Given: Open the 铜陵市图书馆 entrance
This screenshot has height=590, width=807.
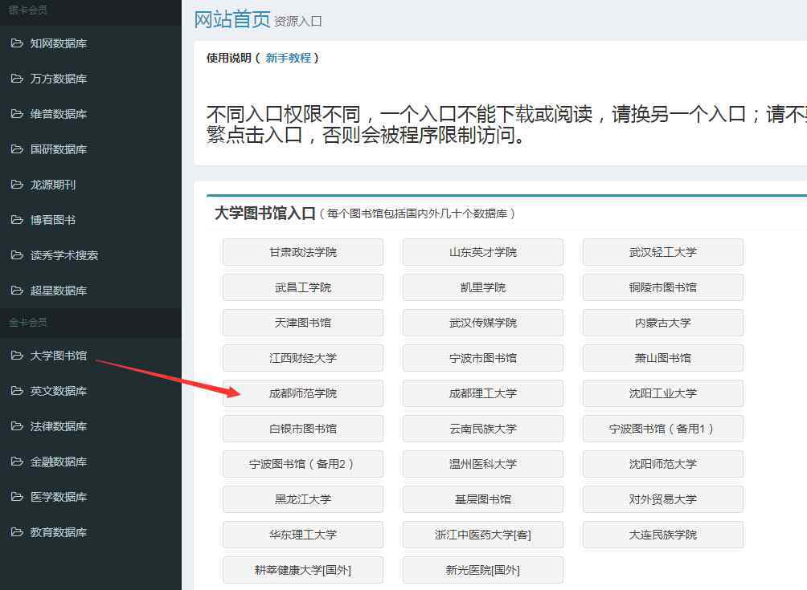Looking at the screenshot, I should 663,287.
